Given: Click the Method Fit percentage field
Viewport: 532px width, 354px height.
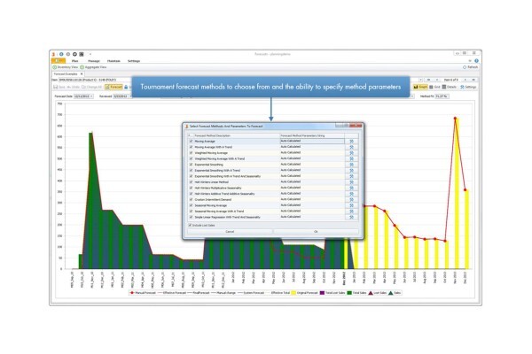Looking at the screenshot, I should [x=442, y=96].
